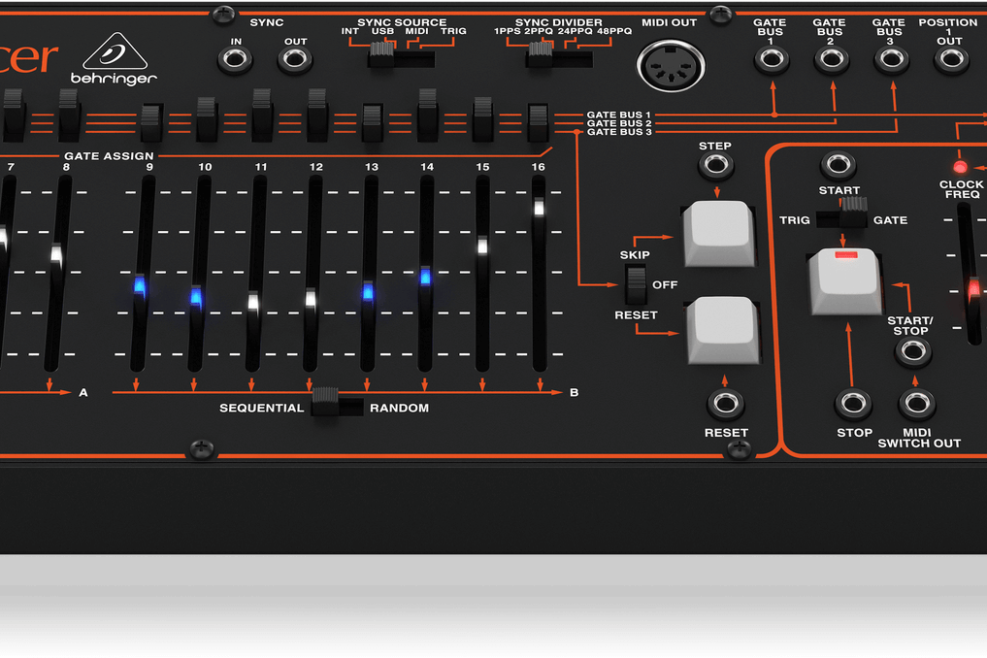The image size is (987, 658).
Task: Click step 11 slider cap
Action: pos(253,302)
